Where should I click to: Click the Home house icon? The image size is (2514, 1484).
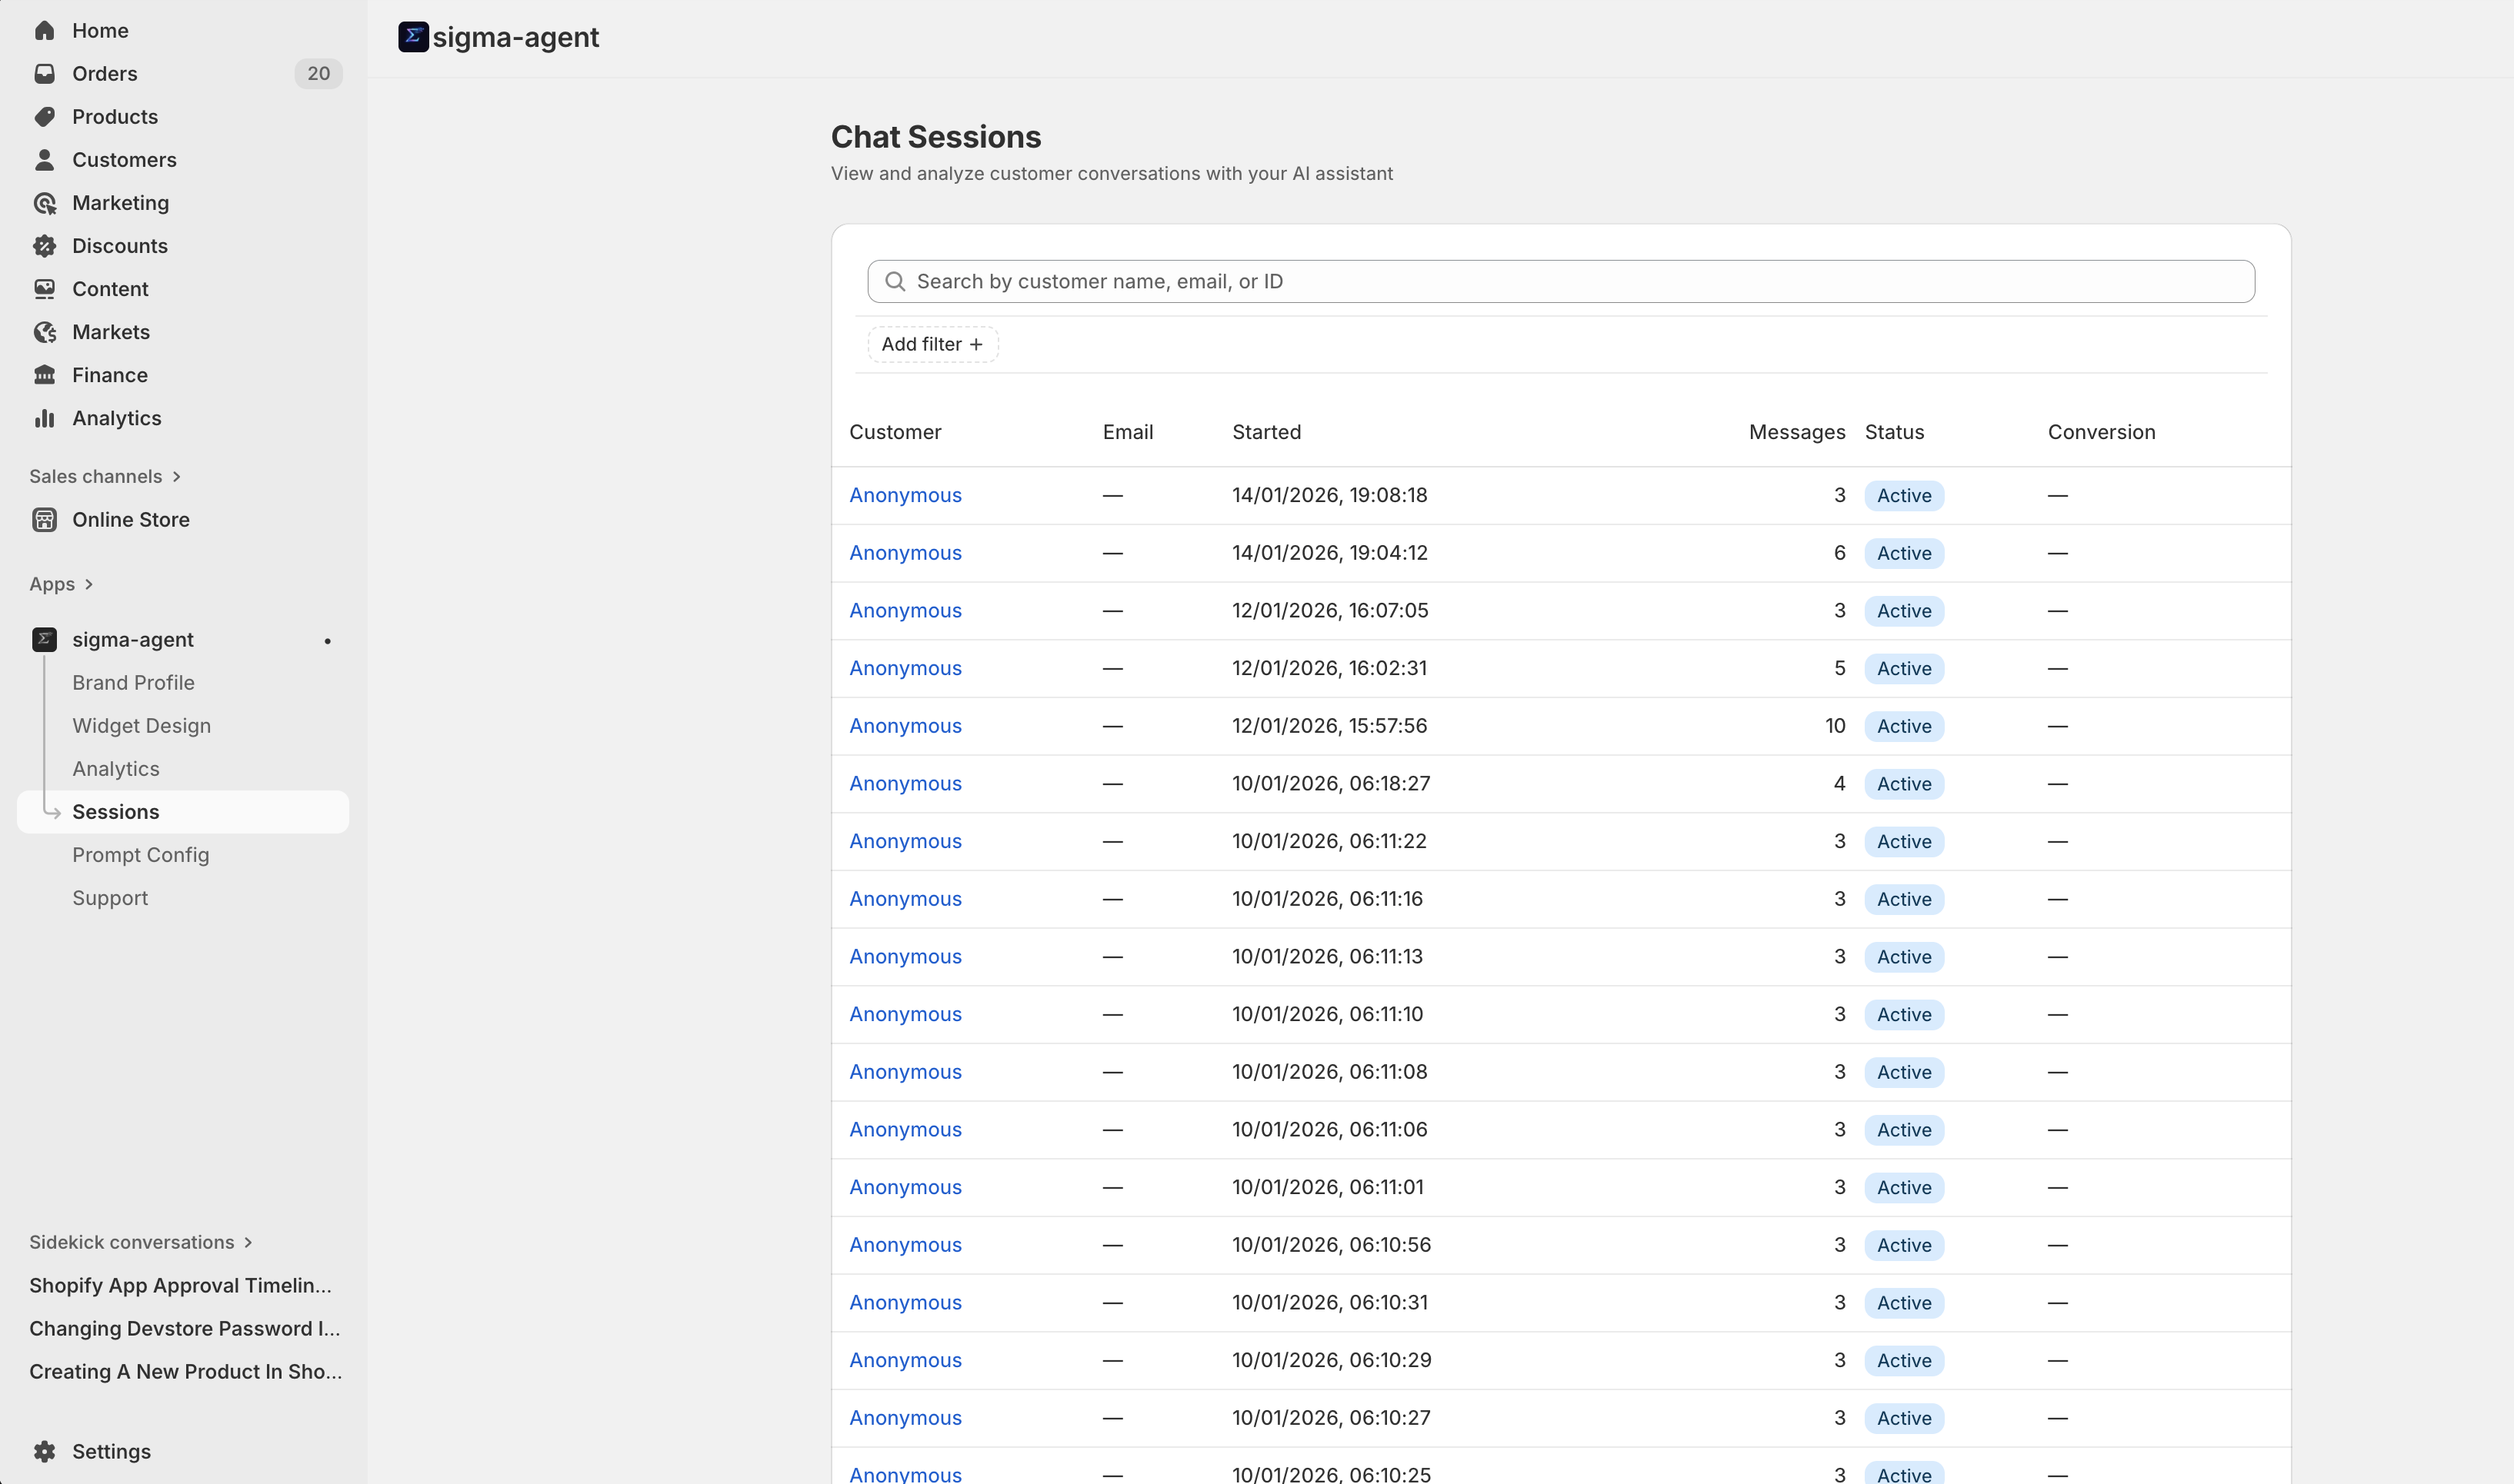tap(44, 31)
